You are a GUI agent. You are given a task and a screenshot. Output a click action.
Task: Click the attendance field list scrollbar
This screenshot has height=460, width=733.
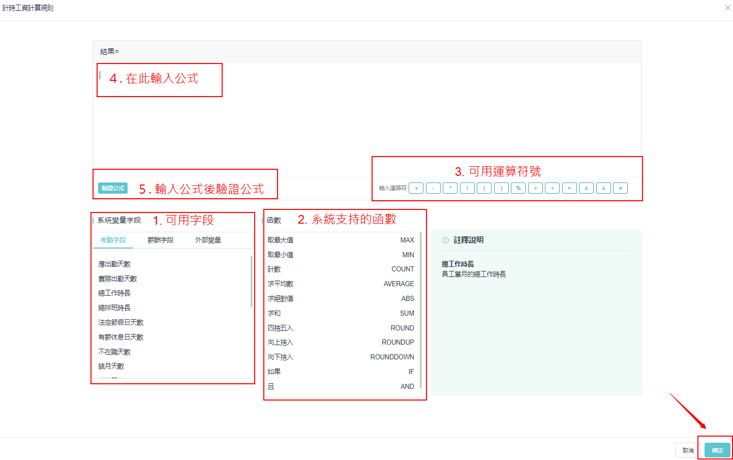click(251, 282)
